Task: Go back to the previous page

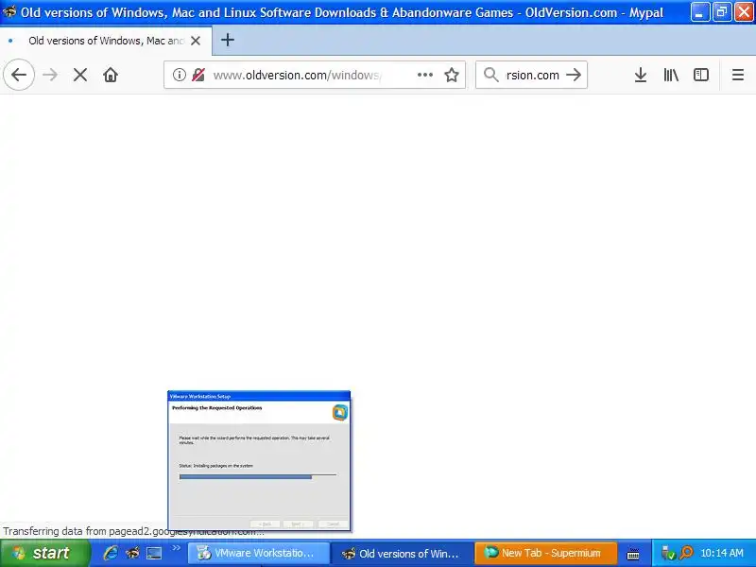Action: [19, 75]
